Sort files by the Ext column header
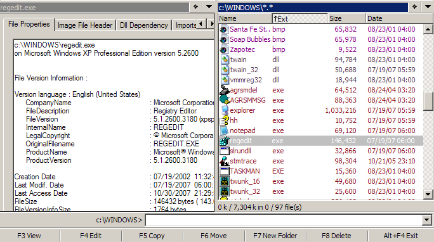 pos(300,18)
